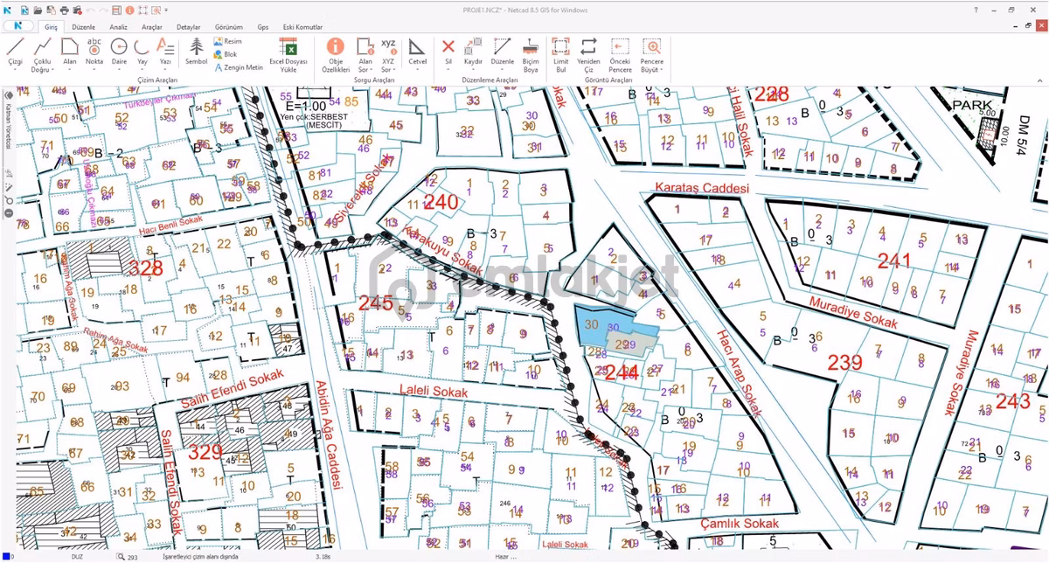Click the Sil delete tool
The image size is (1049, 563).
448,52
